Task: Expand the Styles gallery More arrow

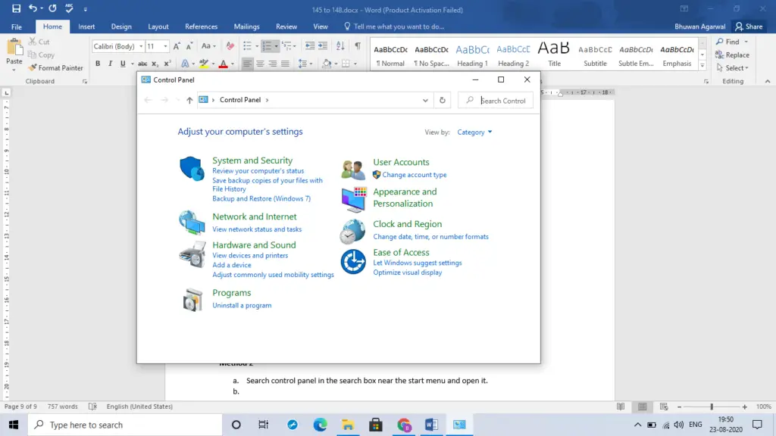Action: [x=702, y=66]
